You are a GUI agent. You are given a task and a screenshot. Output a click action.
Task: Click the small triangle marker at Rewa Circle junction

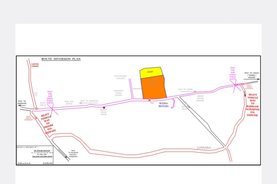[36, 109]
